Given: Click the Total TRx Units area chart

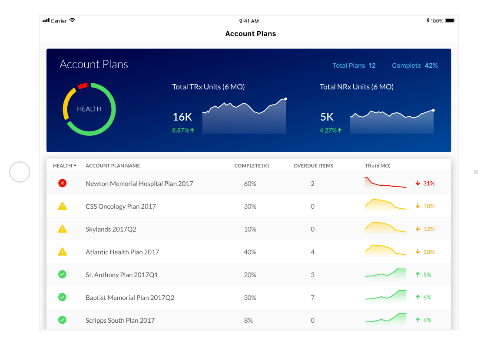Looking at the screenshot, I should click(244, 116).
